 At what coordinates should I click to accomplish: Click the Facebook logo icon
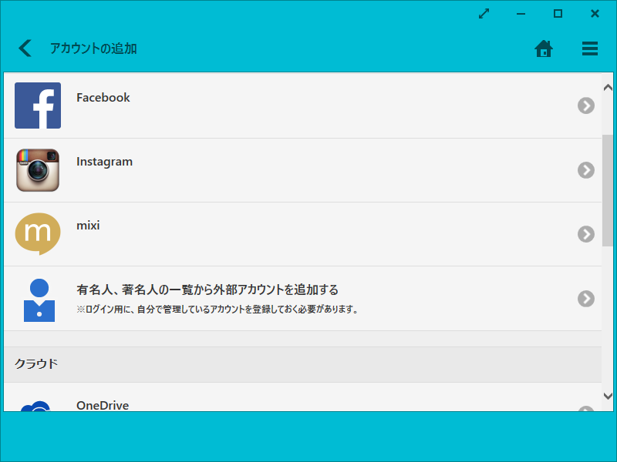point(38,105)
